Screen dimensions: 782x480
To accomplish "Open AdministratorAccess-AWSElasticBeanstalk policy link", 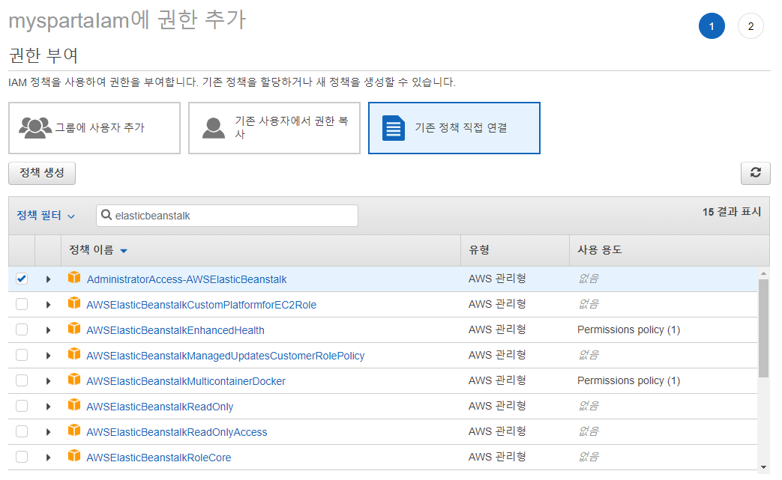I will pyautogui.click(x=187, y=279).
